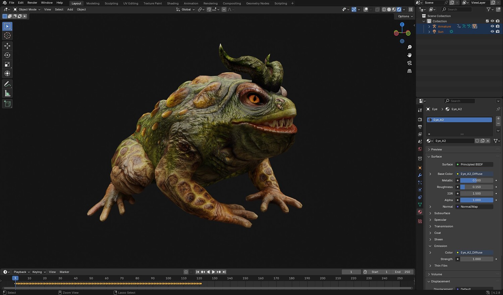This screenshot has height=295, width=503.
Task: Uncheck the Collection exclude checkbox
Action: click(x=487, y=21)
